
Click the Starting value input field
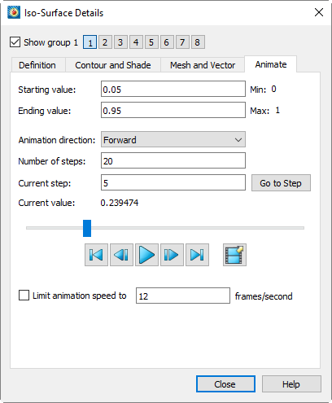coord(173,89)
